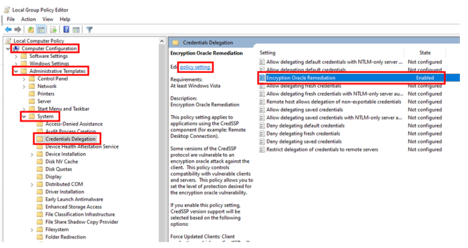Toggle the Show/Hide action pane icon

(x=77, y=30)
